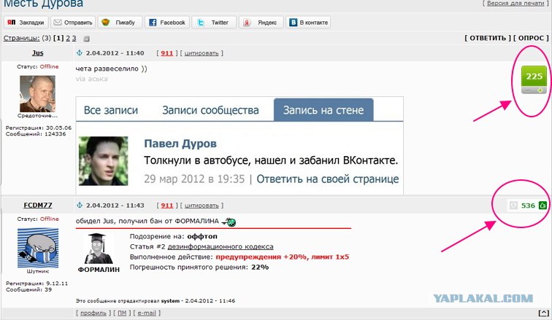This screenshot has height=320, width=552.
Task: Click the Средоточие... rank label
Action: click(38, 116)
